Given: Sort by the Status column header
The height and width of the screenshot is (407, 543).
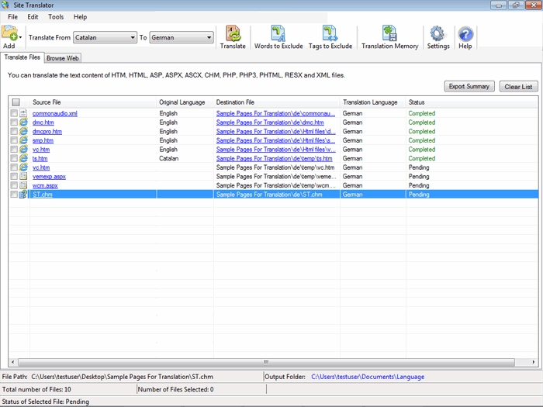Looking at the screenshot, I should pos(472,102).
